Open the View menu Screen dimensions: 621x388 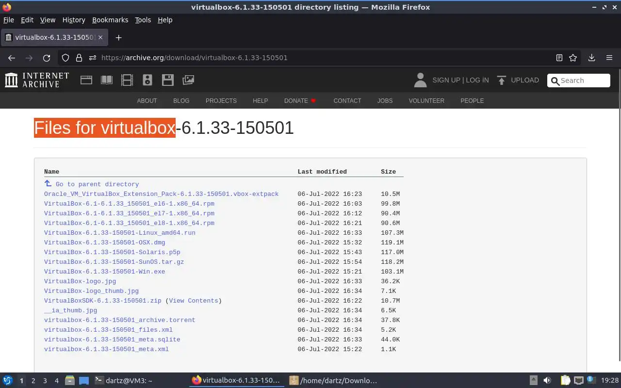click(x=48, y=20)
